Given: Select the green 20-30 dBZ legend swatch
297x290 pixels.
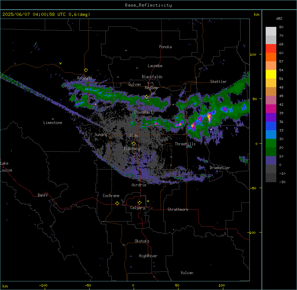Looking at the screenshot, I should pyautogui.click(x=271, y=143).
